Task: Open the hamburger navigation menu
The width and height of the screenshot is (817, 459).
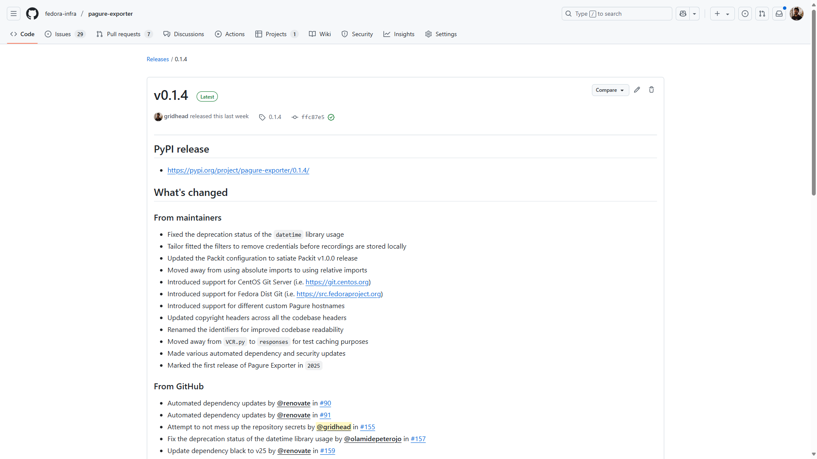Action: coord(14,14)
